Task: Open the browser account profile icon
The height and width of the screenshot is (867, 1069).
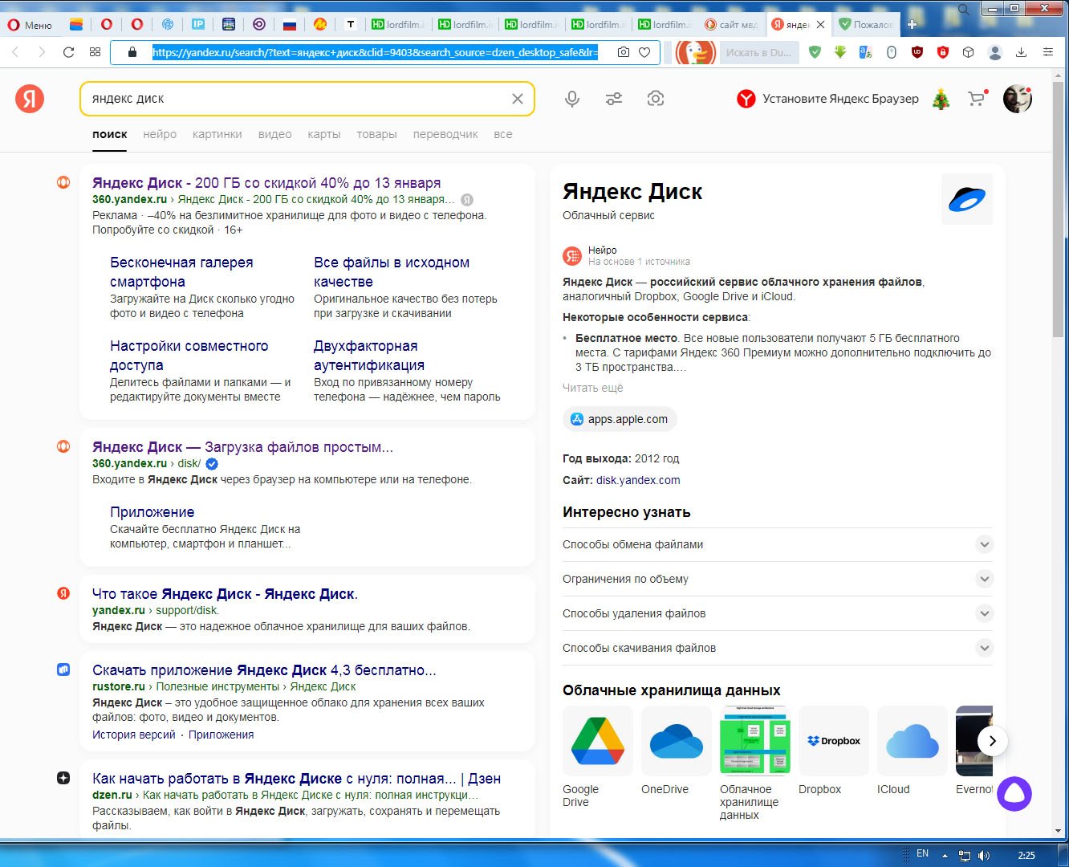Action: (995, 52)
